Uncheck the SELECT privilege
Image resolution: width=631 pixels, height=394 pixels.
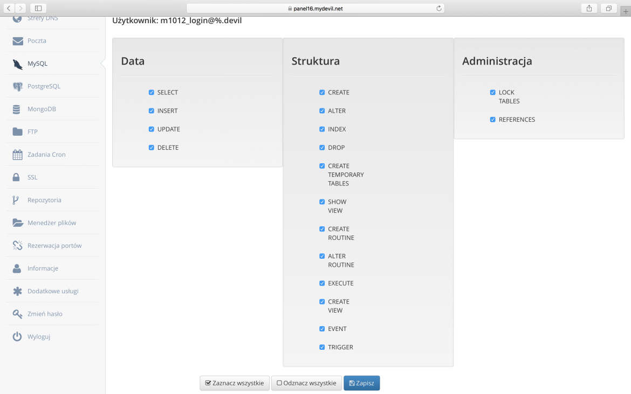[x=152, y=92]
